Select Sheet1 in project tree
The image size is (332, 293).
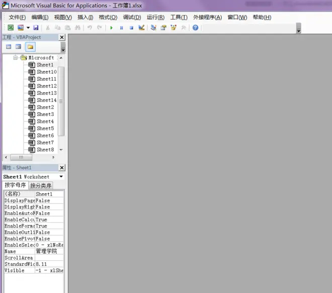point(45,65)
